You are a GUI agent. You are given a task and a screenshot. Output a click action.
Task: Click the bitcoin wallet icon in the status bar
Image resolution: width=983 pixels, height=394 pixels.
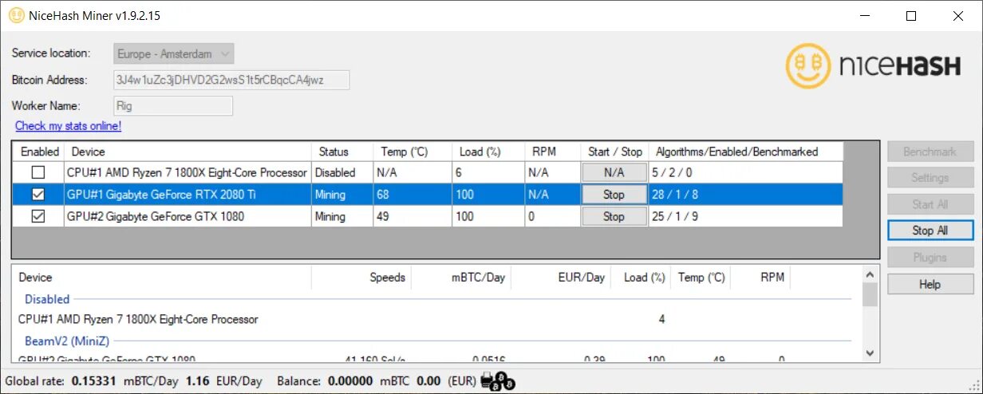[499, 381]
